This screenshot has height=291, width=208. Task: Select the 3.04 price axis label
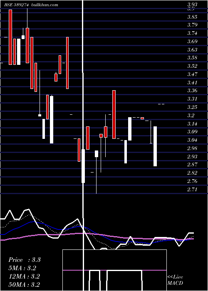coord(192,140)
